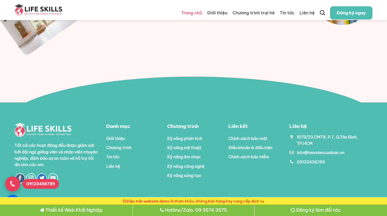Click the white Life Skills footer logo
The height and width of the screenshot is (216, 387).
[x=43, y=130]
